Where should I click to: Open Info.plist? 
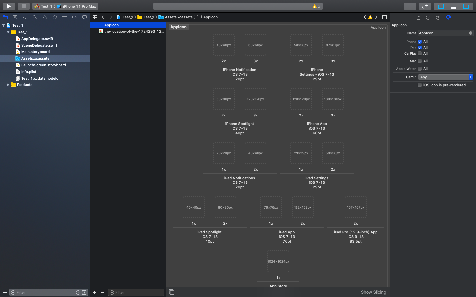[29, 72]
